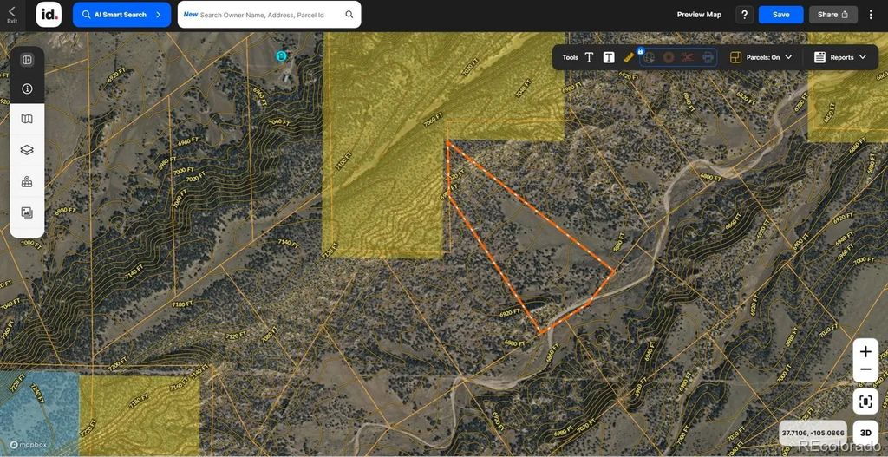
Task: Open the parcel grid pin icon
Action: 27,182
